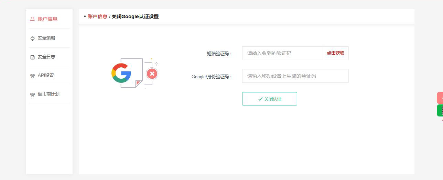Screen dimensions: 443x180
Task: Click the lightbulb icon beside 安全策略
Action: 32,38
